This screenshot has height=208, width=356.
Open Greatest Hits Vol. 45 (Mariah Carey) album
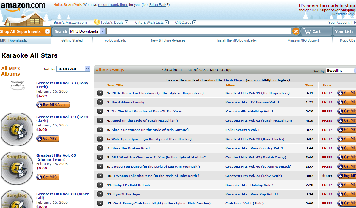pos(256,157)
